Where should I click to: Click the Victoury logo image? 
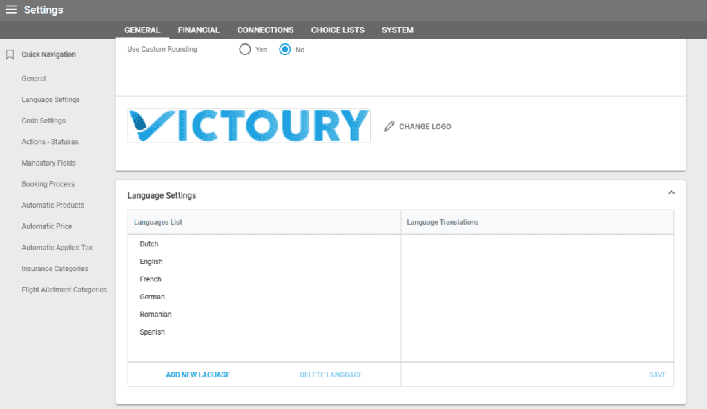click(249, 126)
